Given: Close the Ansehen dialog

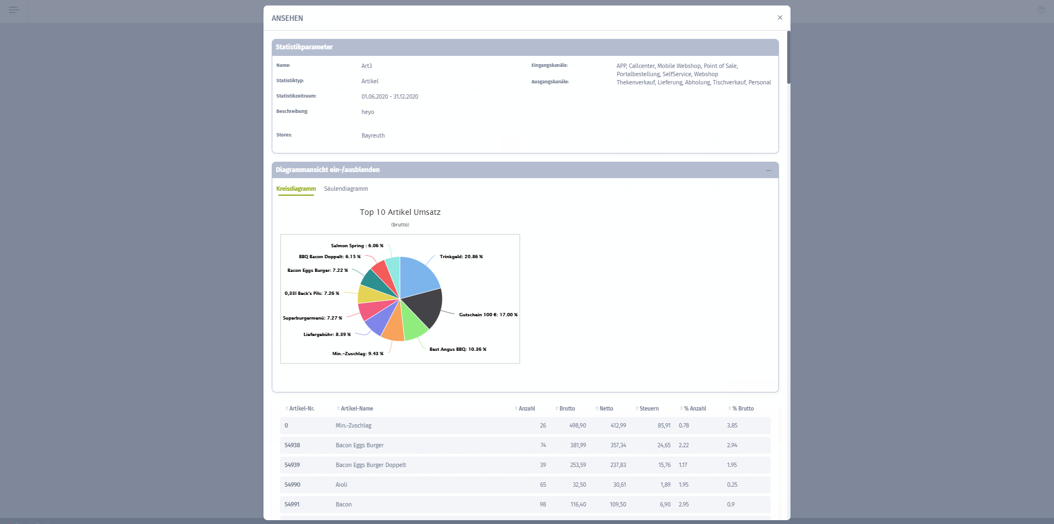Looking at the screenshot, I should [780, 18].
